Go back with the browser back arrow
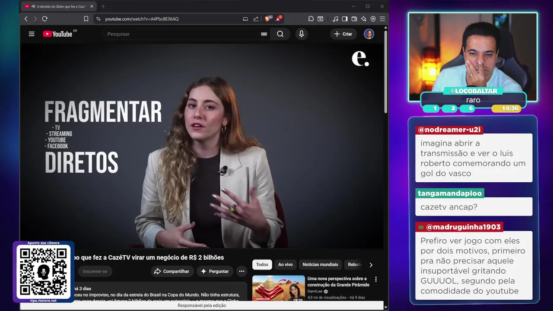Image resolution: width=553 pixels, height=311 pixels. (x=26, y=19)
